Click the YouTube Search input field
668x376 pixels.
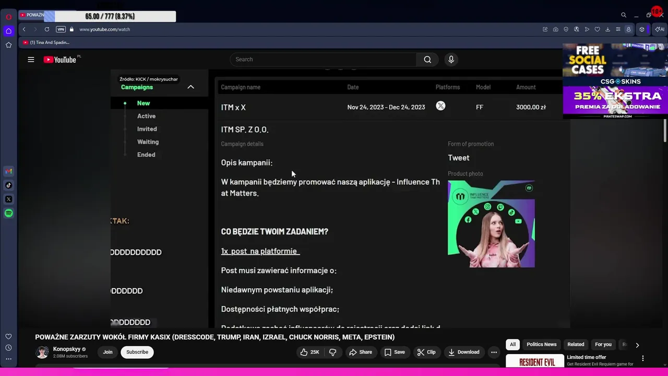tap(323, 60)
